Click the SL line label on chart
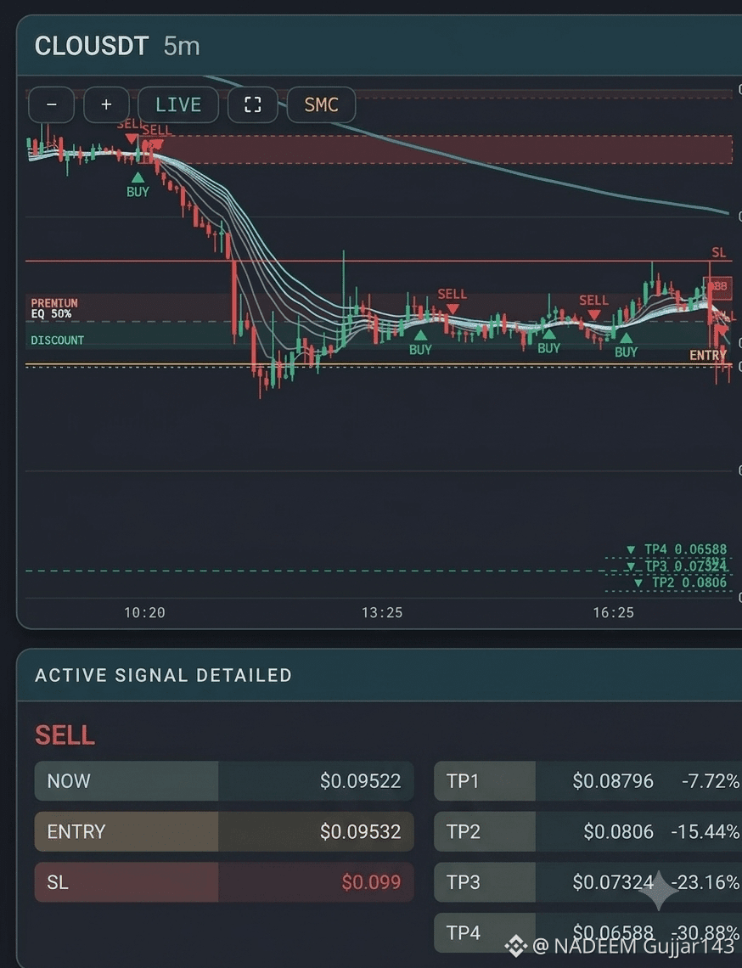 (x=718, y=252)
